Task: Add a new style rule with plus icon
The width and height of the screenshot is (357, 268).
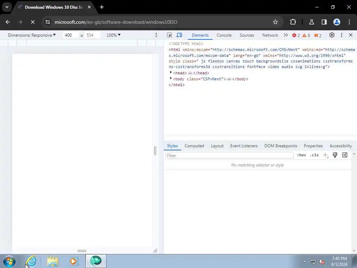Action: [325, 155]
